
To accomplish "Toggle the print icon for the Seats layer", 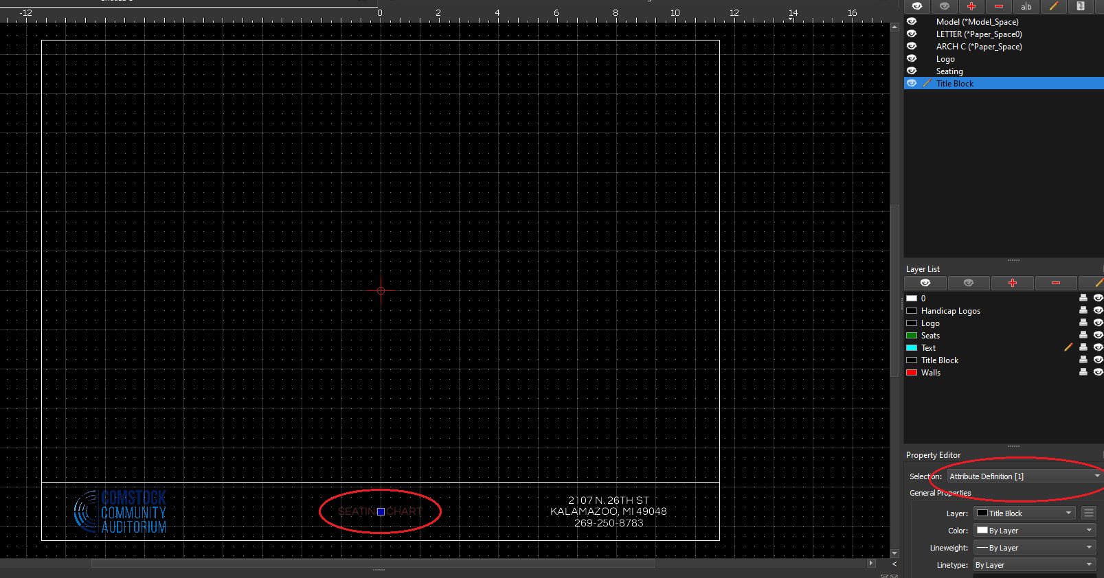I will (1083, 335).
